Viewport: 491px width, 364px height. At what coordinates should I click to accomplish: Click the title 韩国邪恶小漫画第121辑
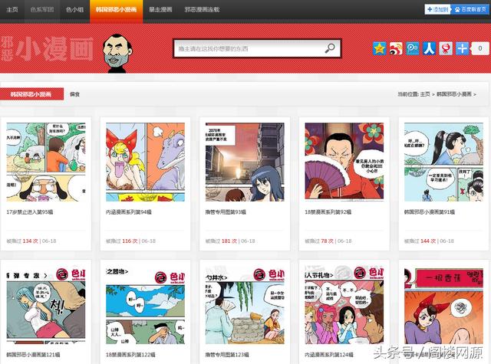pyautogui.click(x=33, y=355)
